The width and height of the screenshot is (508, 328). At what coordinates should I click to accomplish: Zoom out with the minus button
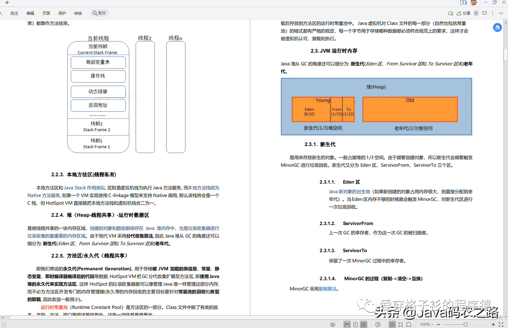[x=439, y=324]
